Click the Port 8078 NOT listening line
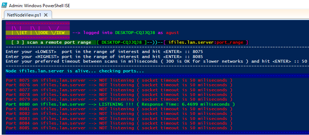 tap(119, 95)
